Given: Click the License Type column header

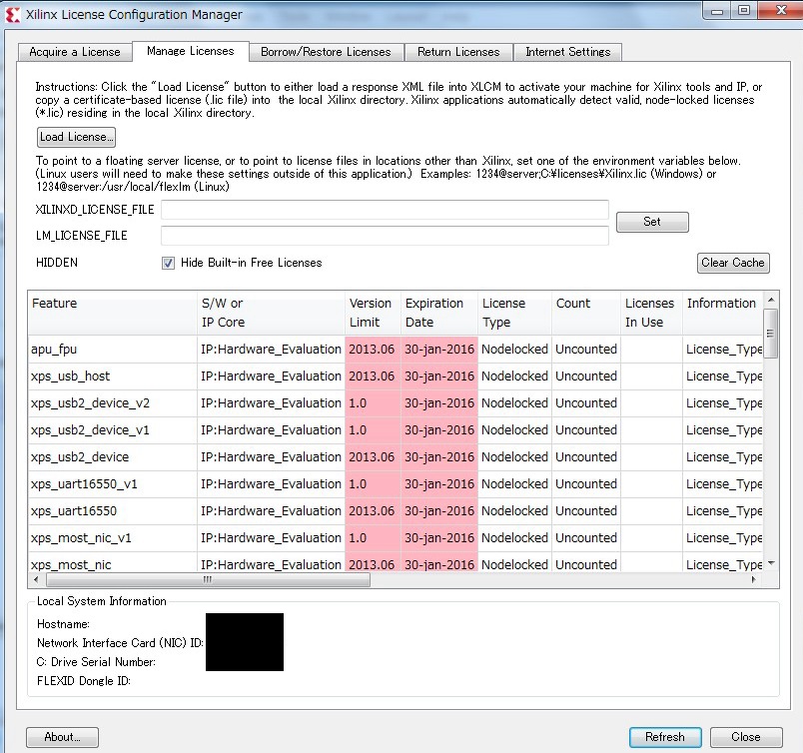Looking at the screenshot, I should click(514, 313).
